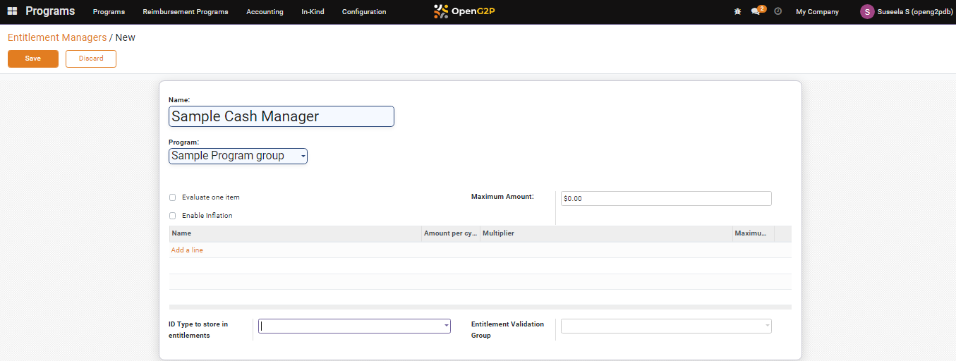Click the Maximum Amount input field

(x=665, y=199)
